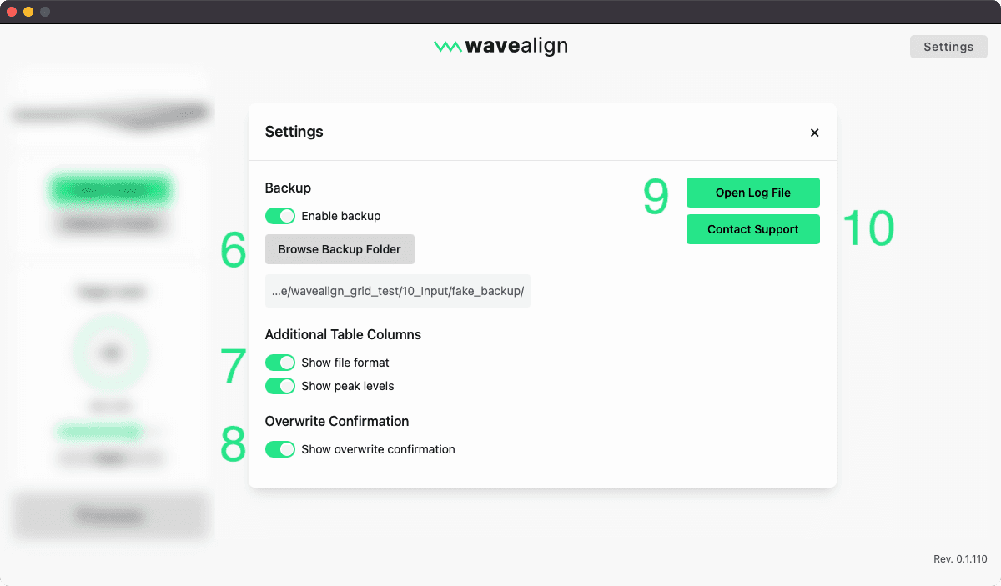Click the Contact Support button
This screenshot has height=586, width=1001.
(753, 229)
